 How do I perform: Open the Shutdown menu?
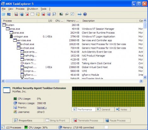[x=33, y=9]
